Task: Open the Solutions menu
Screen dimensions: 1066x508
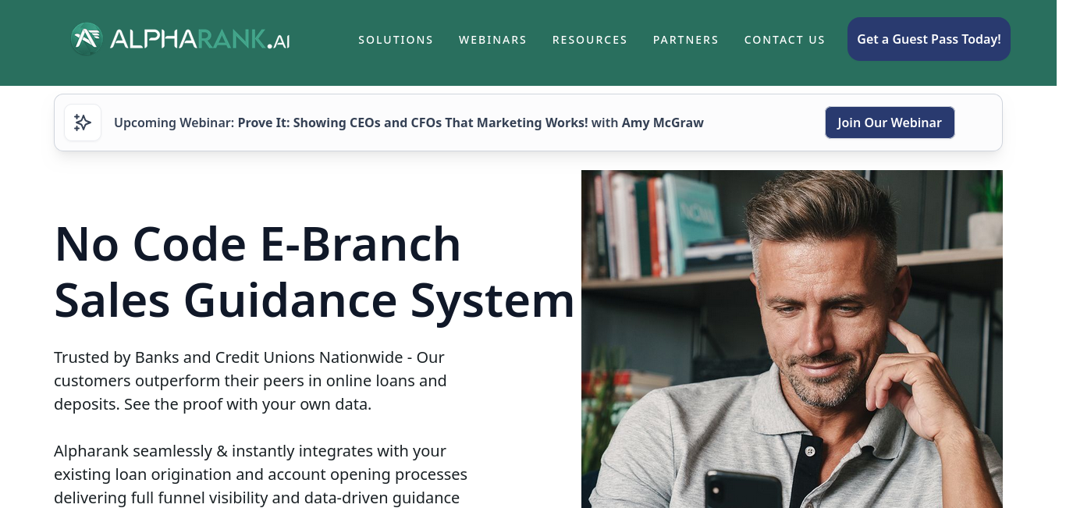Action: 396,40
